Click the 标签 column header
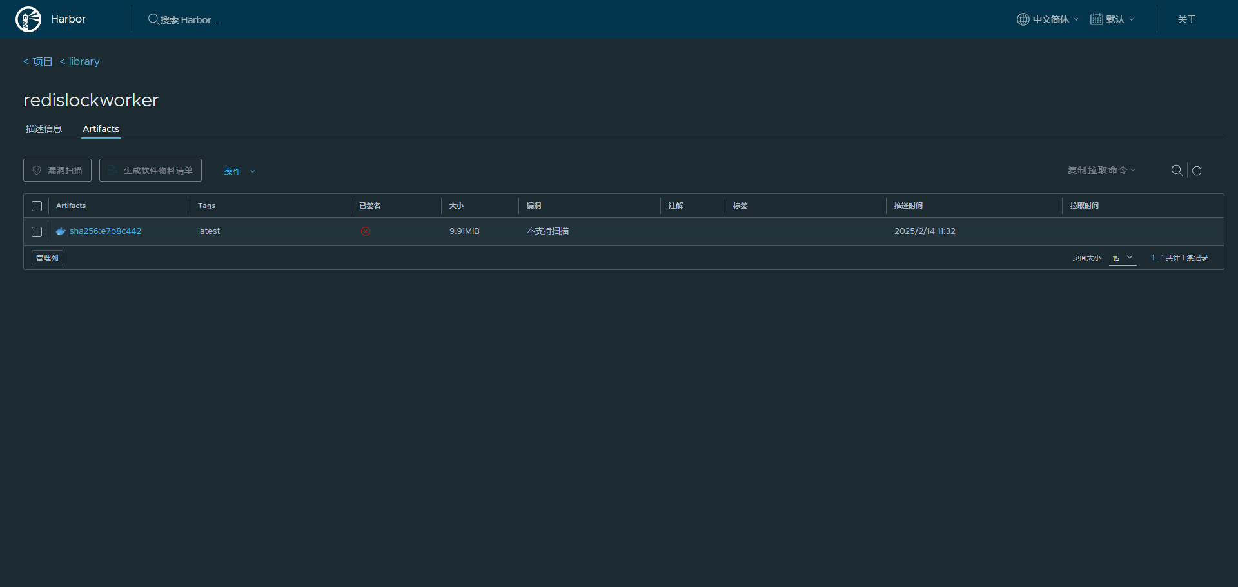 click(740, 206)
